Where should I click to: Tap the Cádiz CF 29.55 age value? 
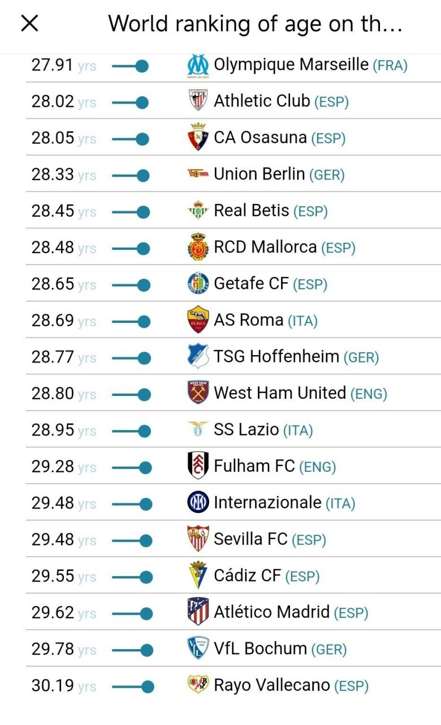coord(53,576)
